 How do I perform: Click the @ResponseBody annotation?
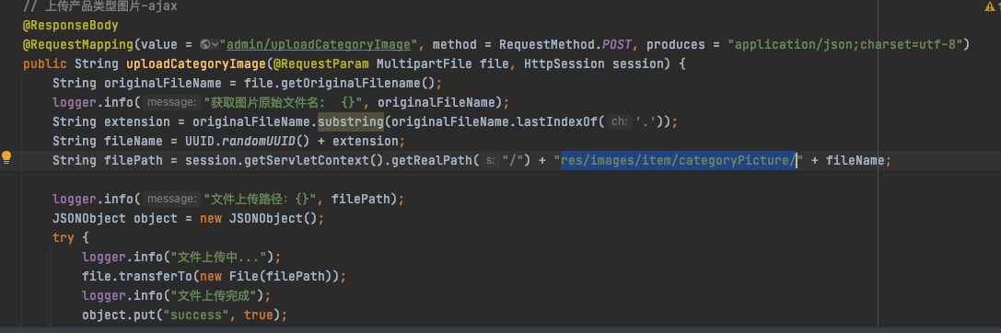pyautogui.click(x=71, y=26)
